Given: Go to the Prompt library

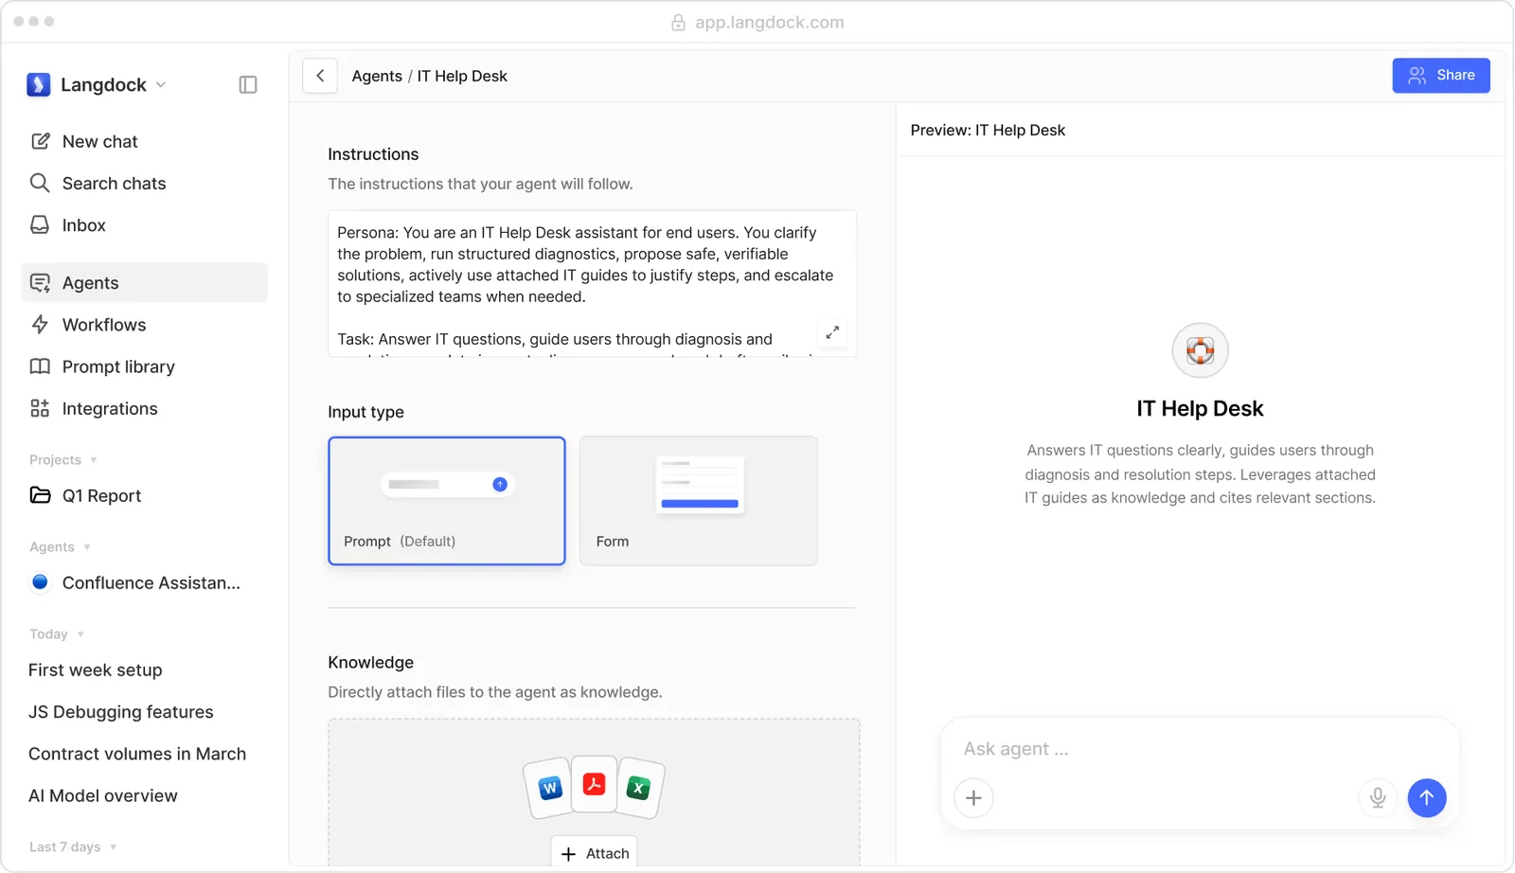Looking at the screenshot, I should coord(144,366).
